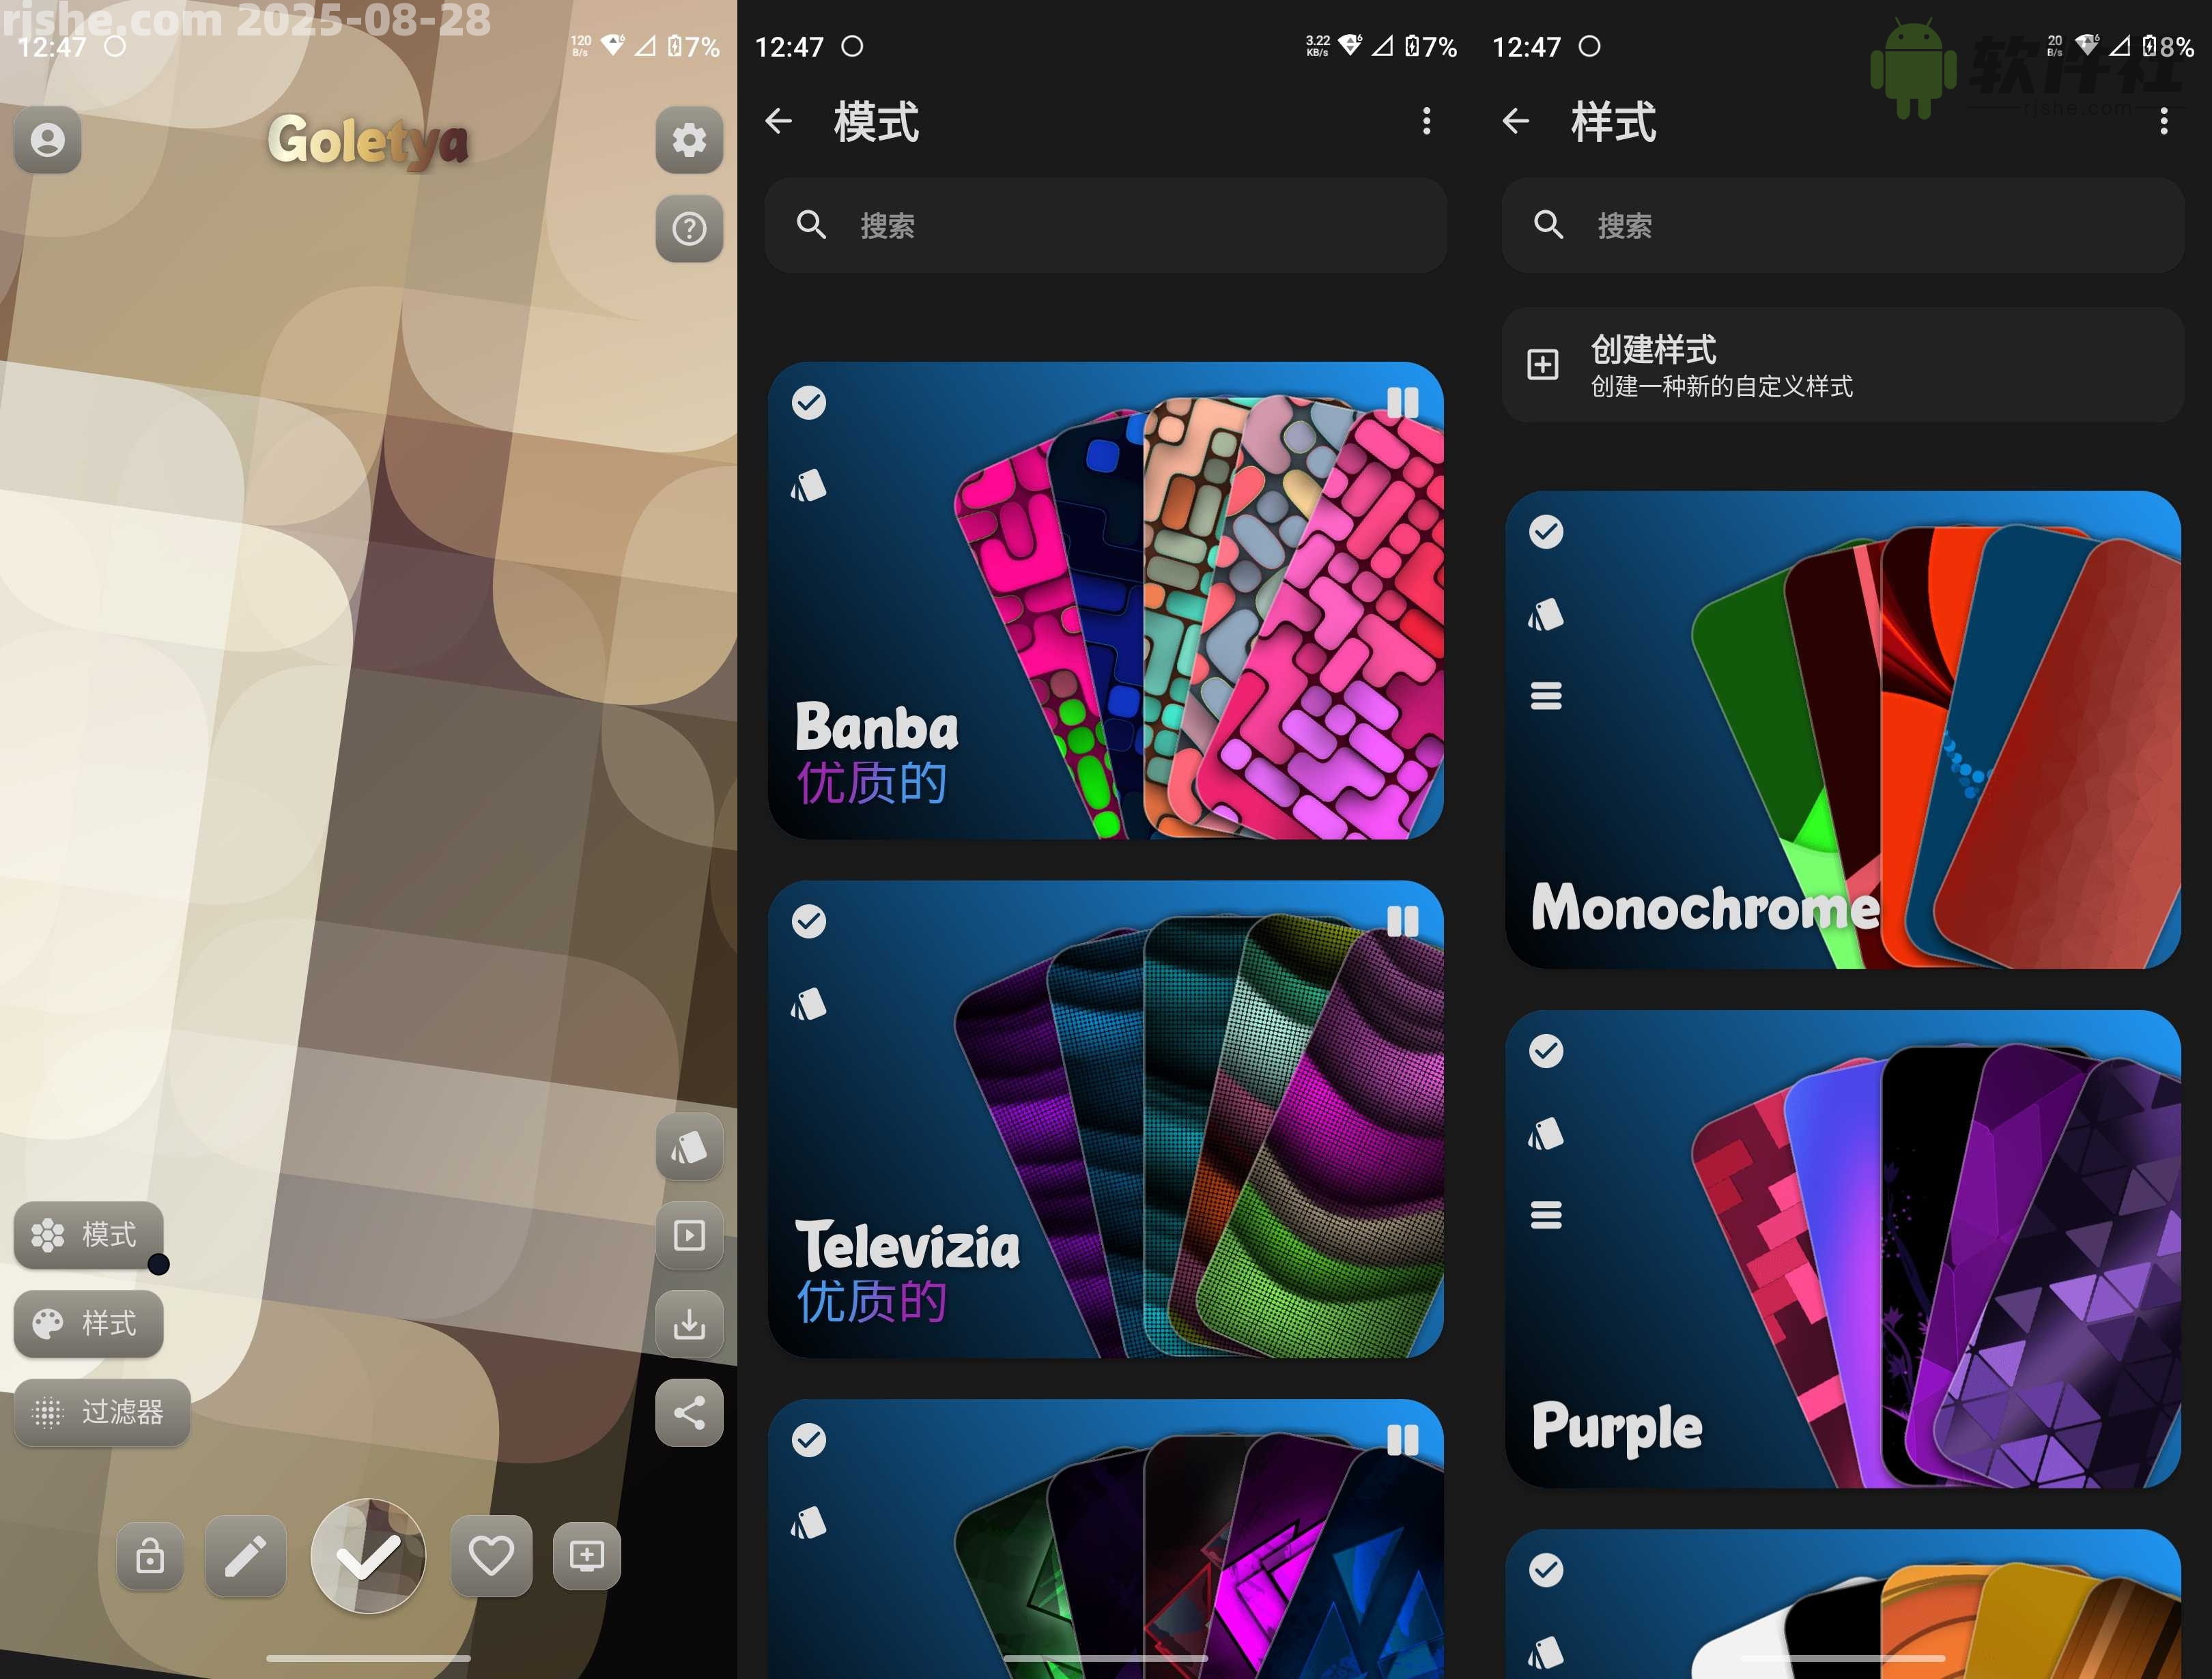Download the current wallpaper
Viewport: 2212px width, 1679px height.
pos(689,1326)
